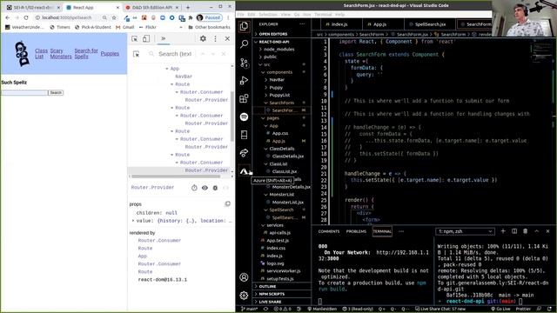Expand the OUTLINE section

[267, 286]
